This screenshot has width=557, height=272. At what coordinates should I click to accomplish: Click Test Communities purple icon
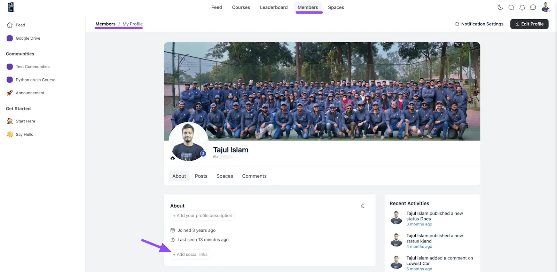click(x=10, y=66)
